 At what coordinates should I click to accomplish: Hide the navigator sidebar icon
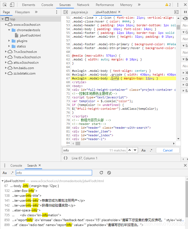pyautogui.click(x=65, y=12)
